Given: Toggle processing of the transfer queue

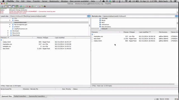Looking at the screenshot, I should click(x=24, y=6).
